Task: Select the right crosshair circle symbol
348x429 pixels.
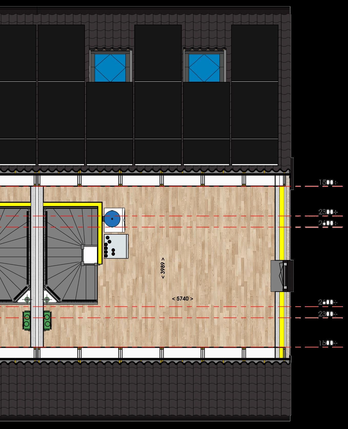Action: (47, 299)
